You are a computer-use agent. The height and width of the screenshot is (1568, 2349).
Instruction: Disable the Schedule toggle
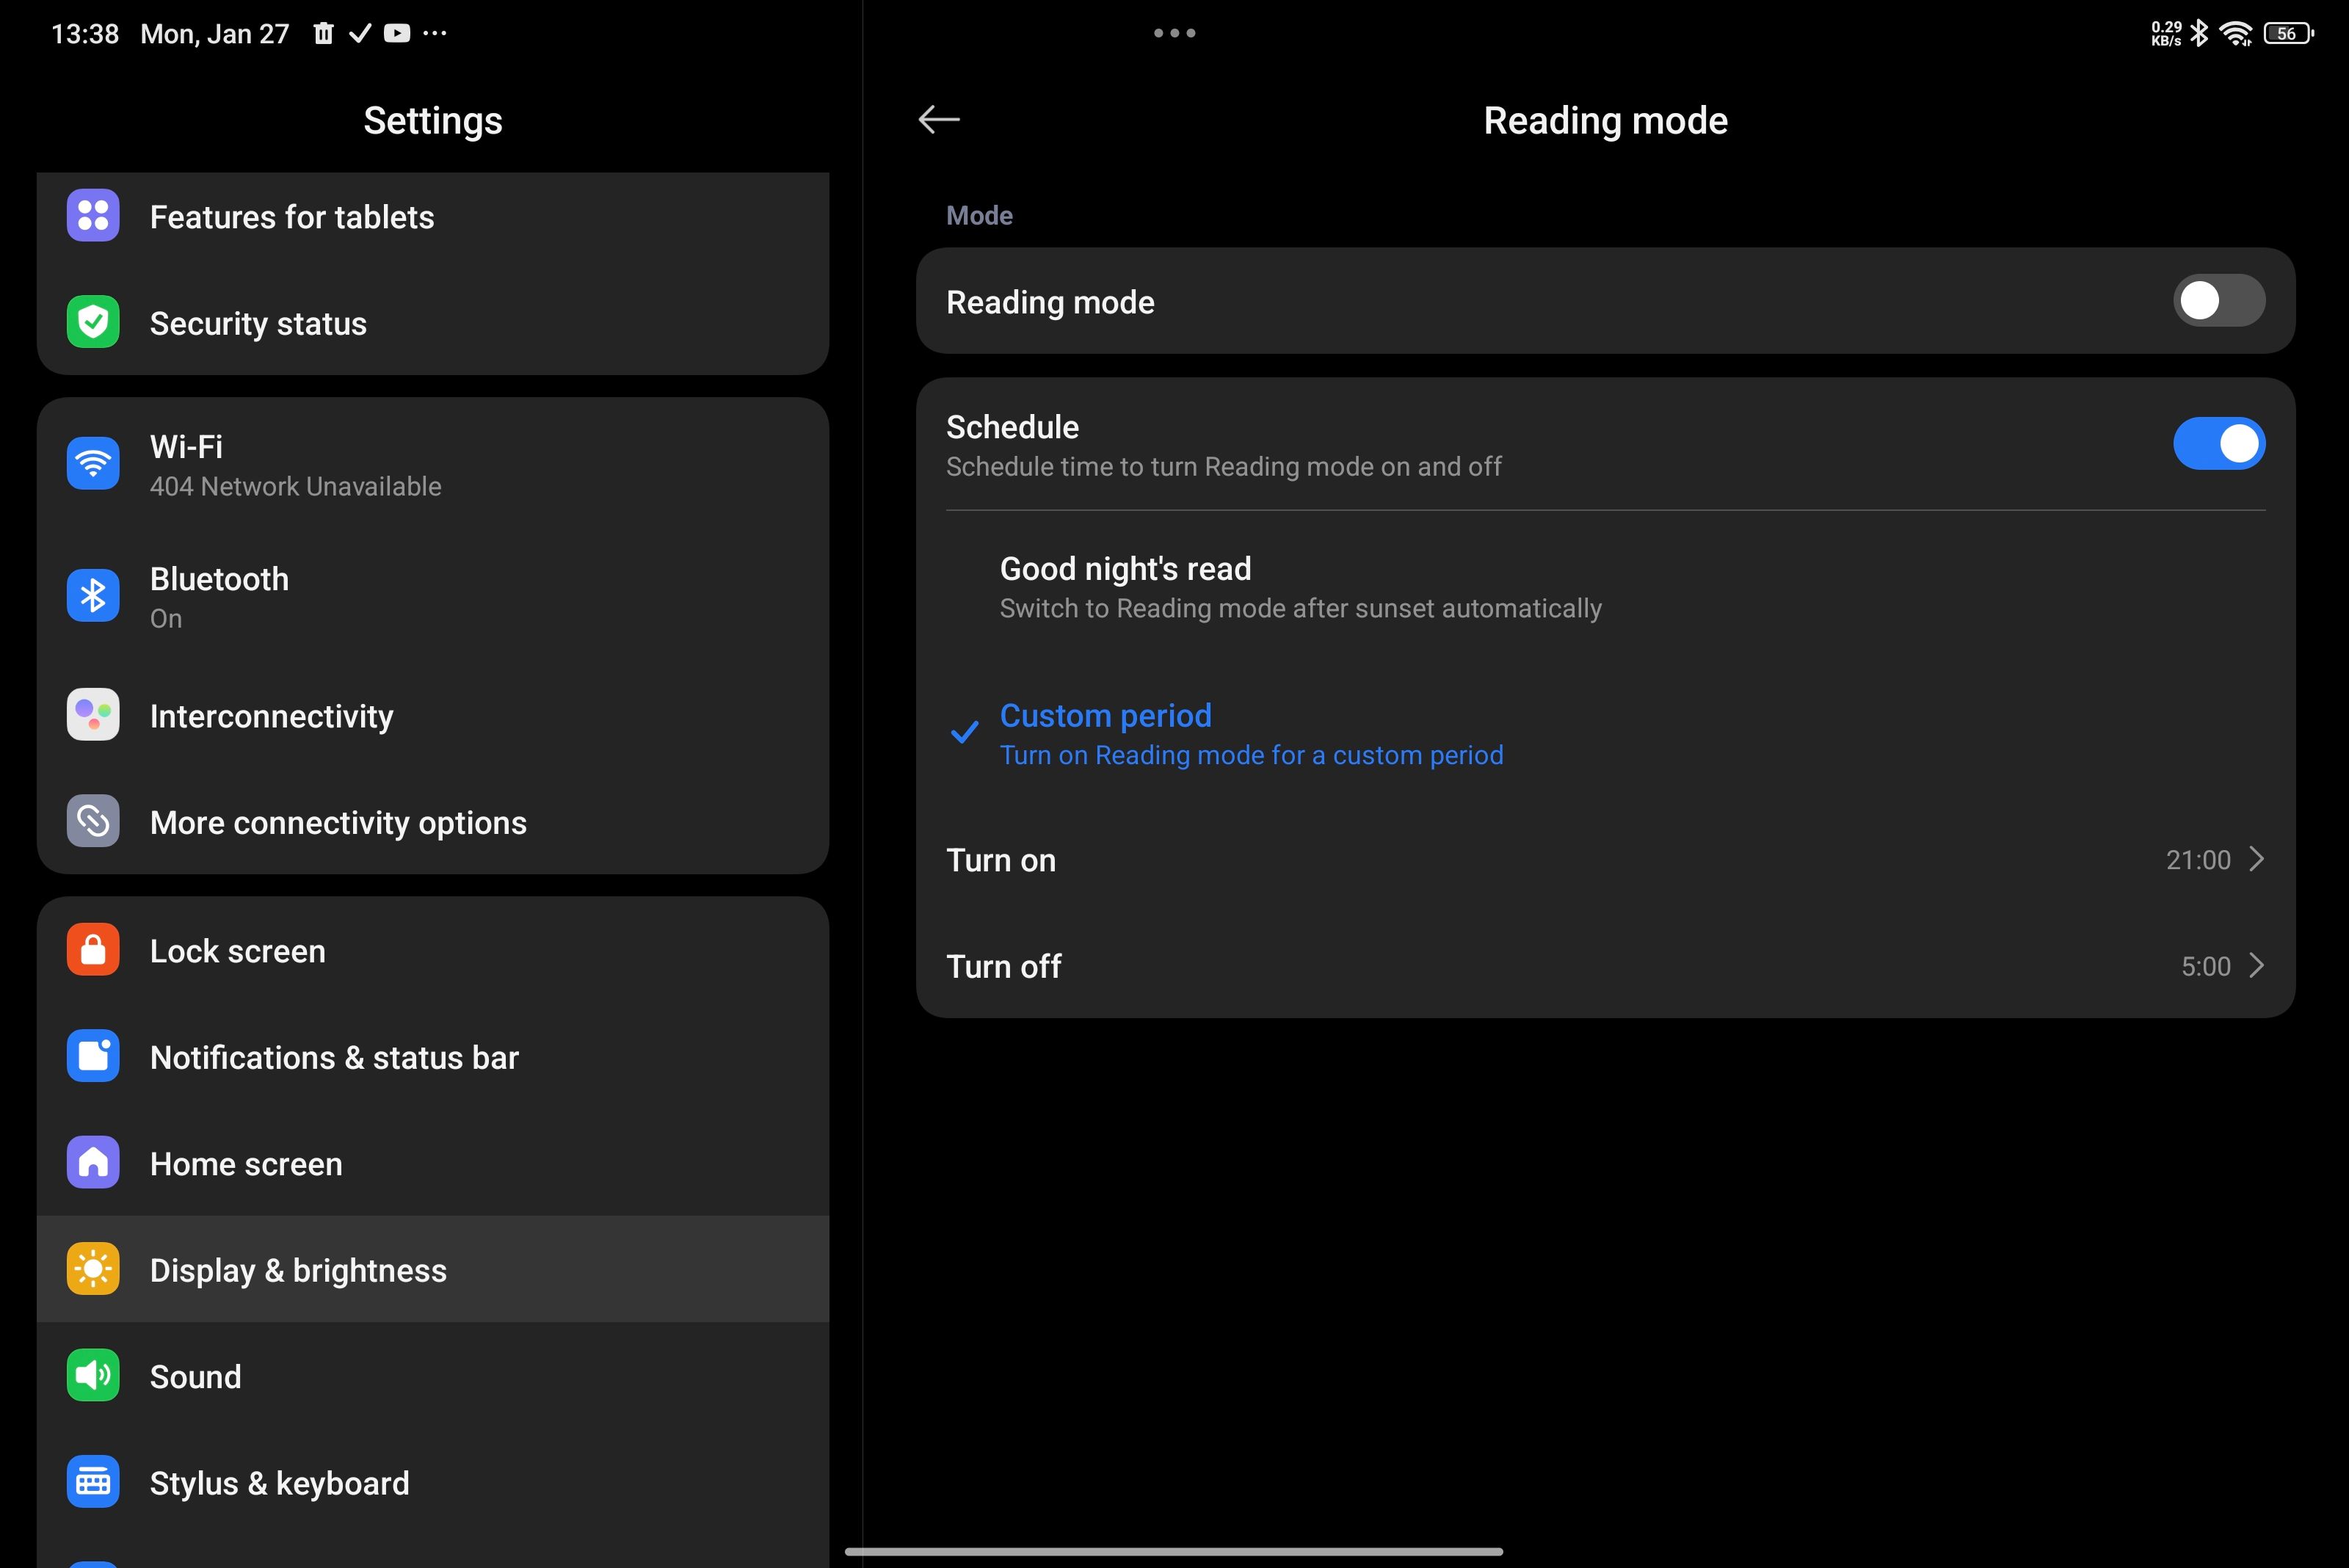[x=2219, y=443]
